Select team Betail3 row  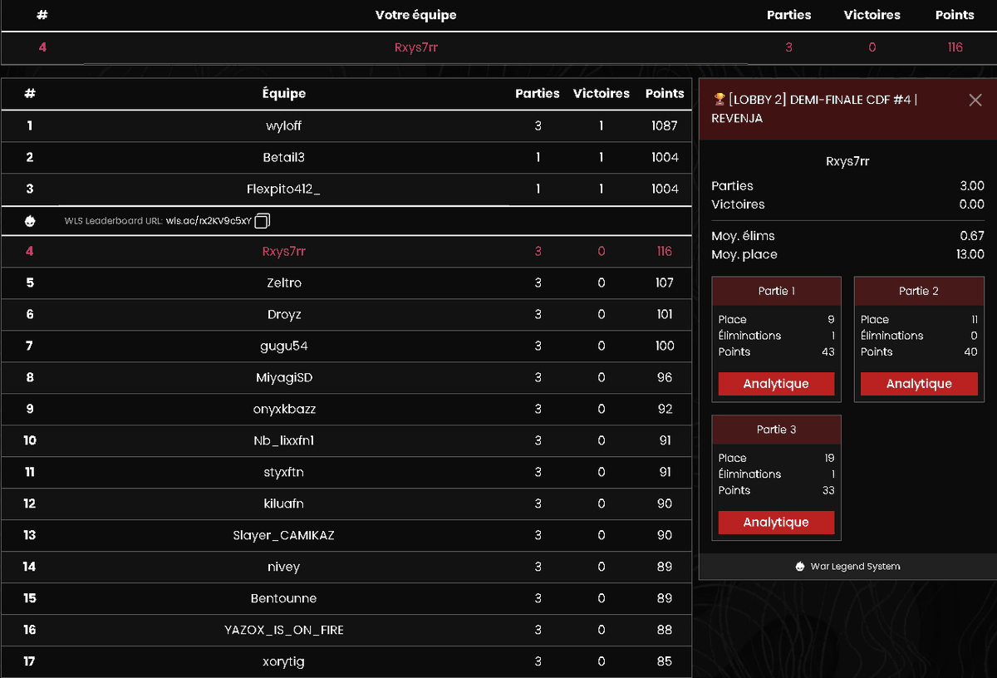point(346,158)
